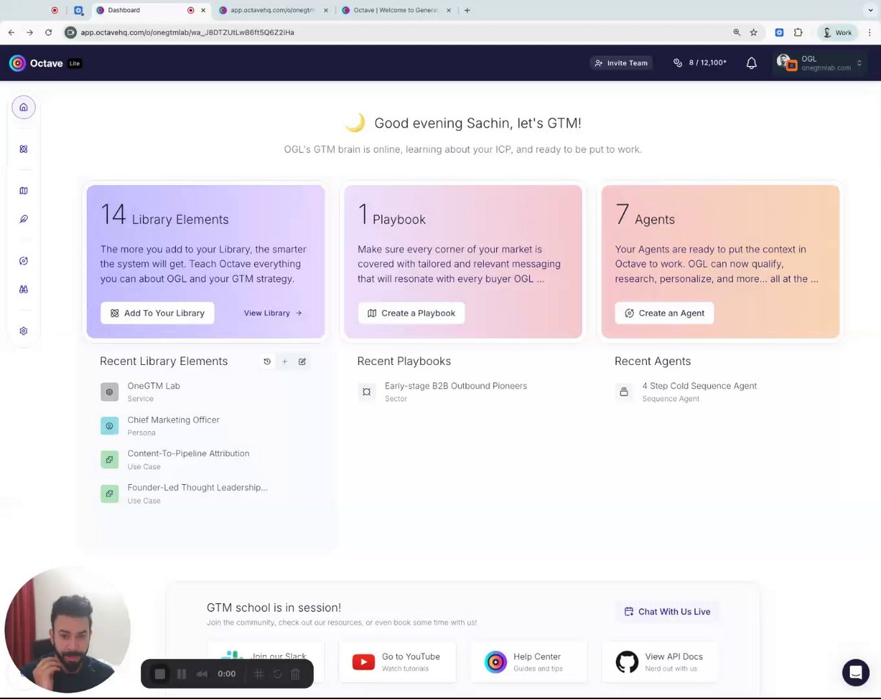The image size is (881, 699).
Task: Switch to the app.octavehq.com browser tab
Action: [273, 10]
